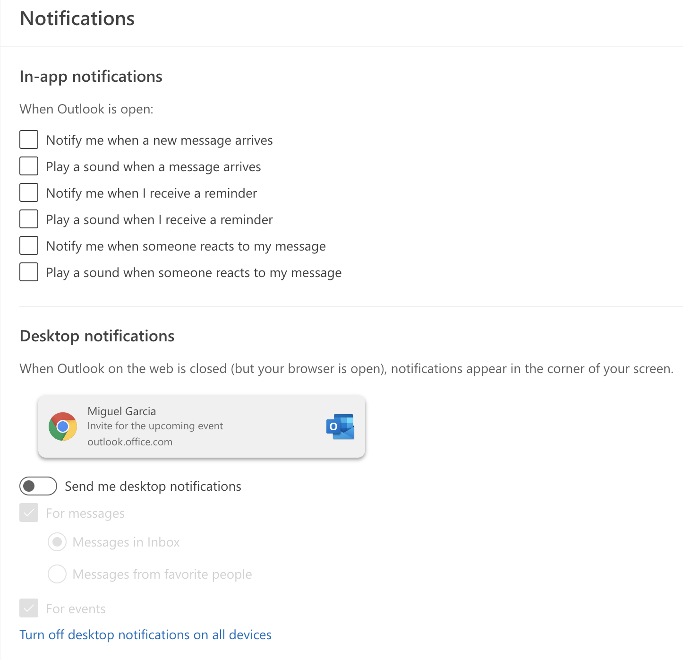This screenshot has height=660, width=683.
Task: Click the Outlook icon in notification preview
Action: pos(340,426)
